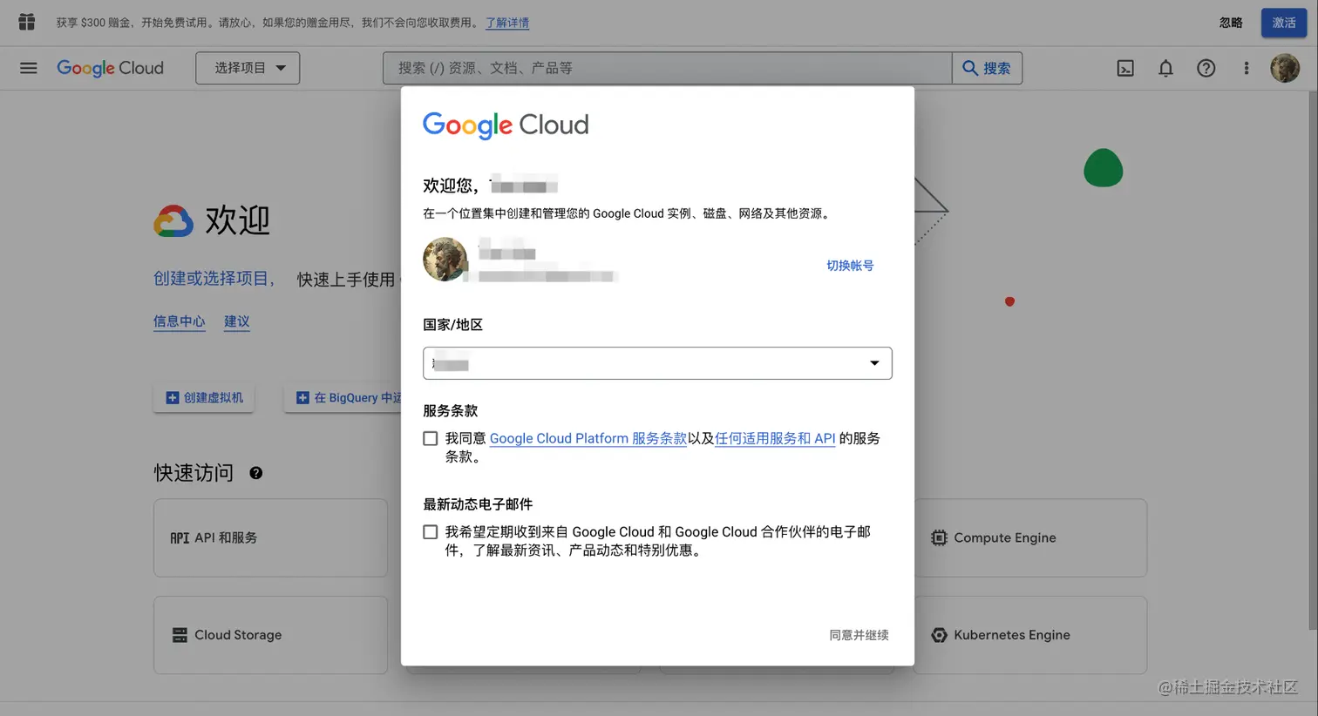Click 切换帐号 to switch account

tap(850, 266)
